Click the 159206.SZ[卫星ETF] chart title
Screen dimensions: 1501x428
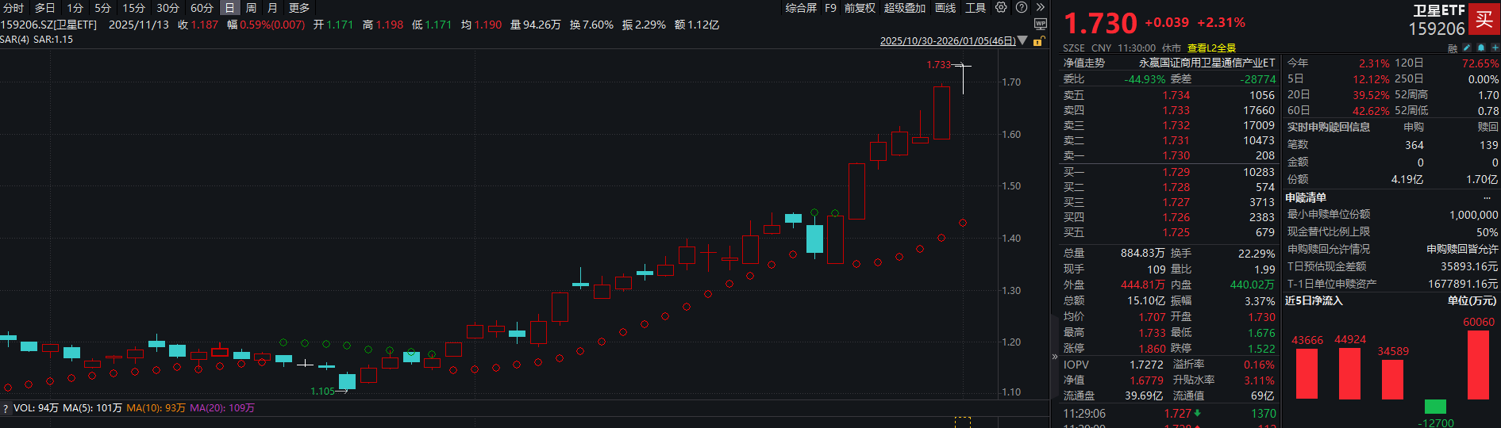tap(48, 25)
